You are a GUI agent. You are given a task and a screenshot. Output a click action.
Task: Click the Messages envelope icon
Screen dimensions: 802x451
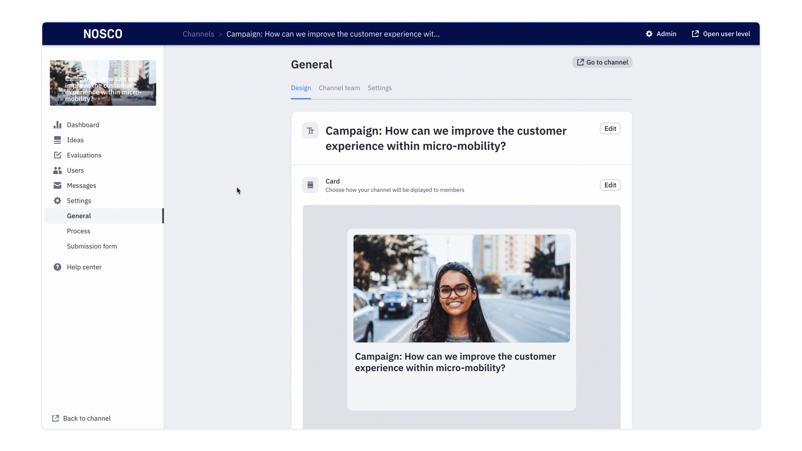coord(57,185)
